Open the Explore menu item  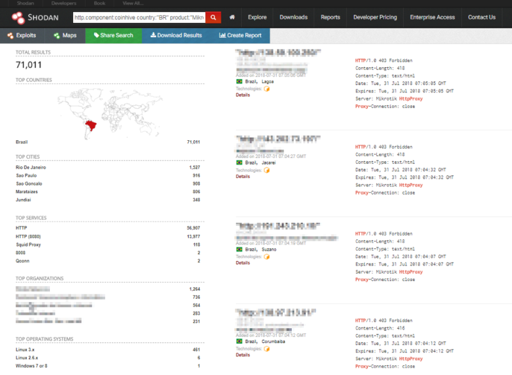257,17
